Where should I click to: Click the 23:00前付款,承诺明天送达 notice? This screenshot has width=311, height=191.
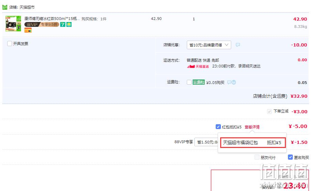point(236,66)
